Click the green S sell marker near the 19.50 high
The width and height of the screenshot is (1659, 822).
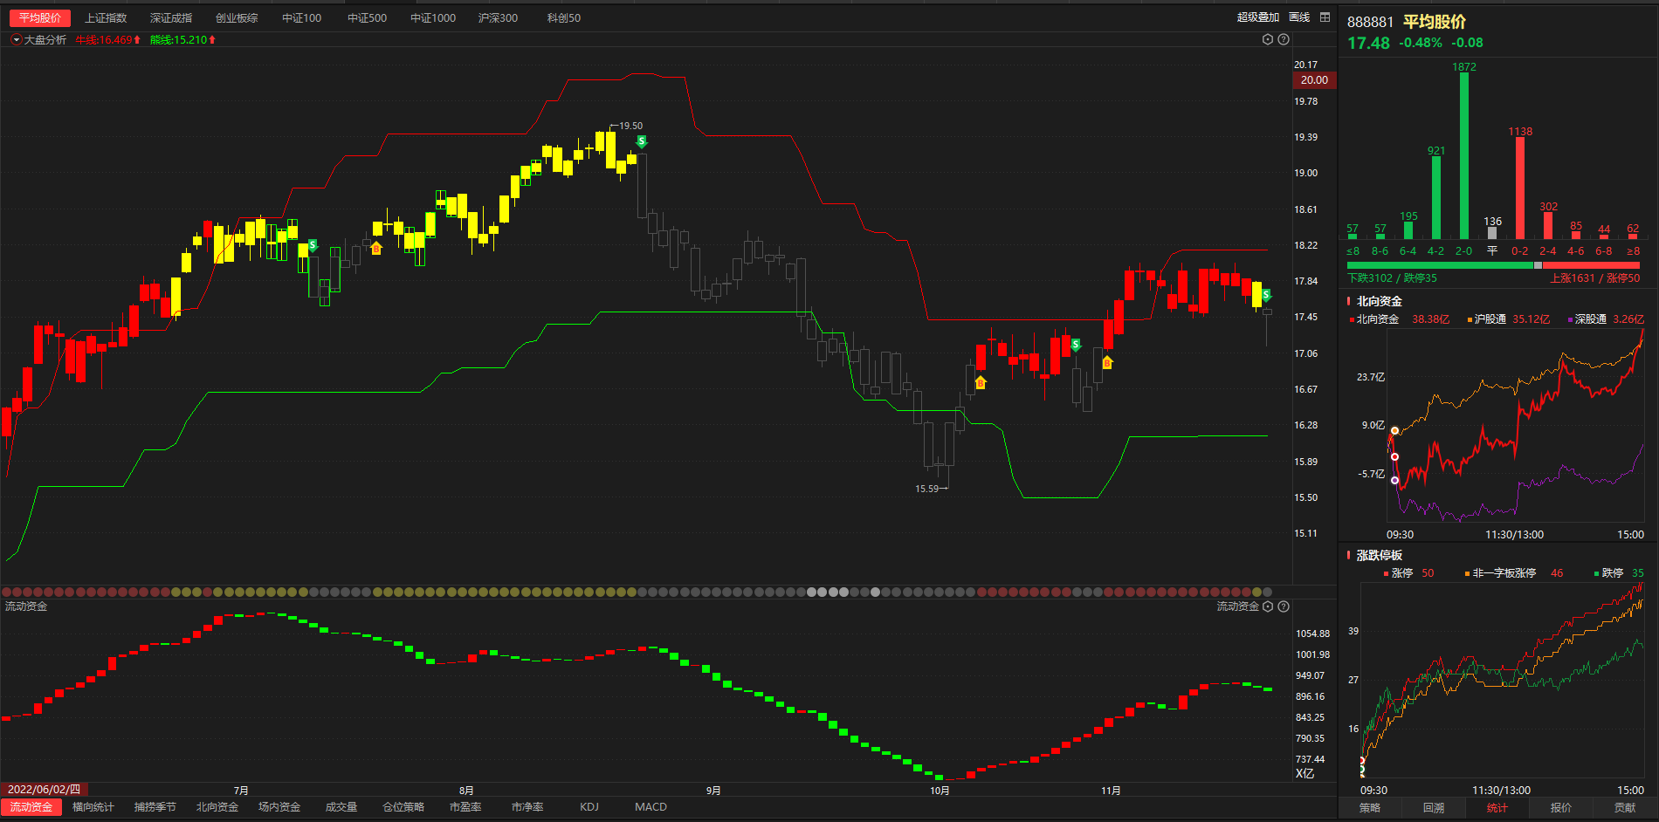(642, 141)
